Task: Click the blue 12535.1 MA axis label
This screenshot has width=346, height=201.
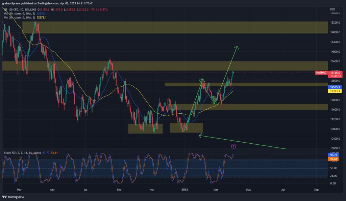Action: 335,87
